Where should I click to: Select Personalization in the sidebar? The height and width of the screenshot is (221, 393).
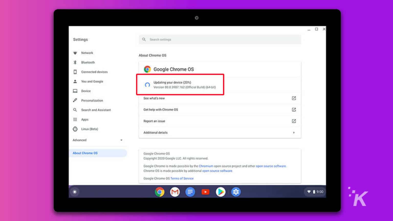click(92, 100)
